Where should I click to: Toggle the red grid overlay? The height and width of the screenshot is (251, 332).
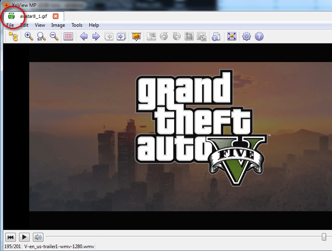(68, 36)
